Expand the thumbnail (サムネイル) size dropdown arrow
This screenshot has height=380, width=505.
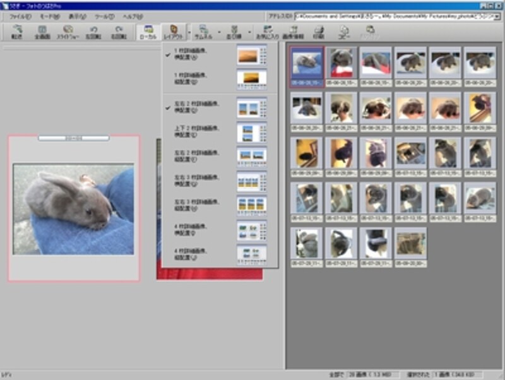tap(219, 32)
